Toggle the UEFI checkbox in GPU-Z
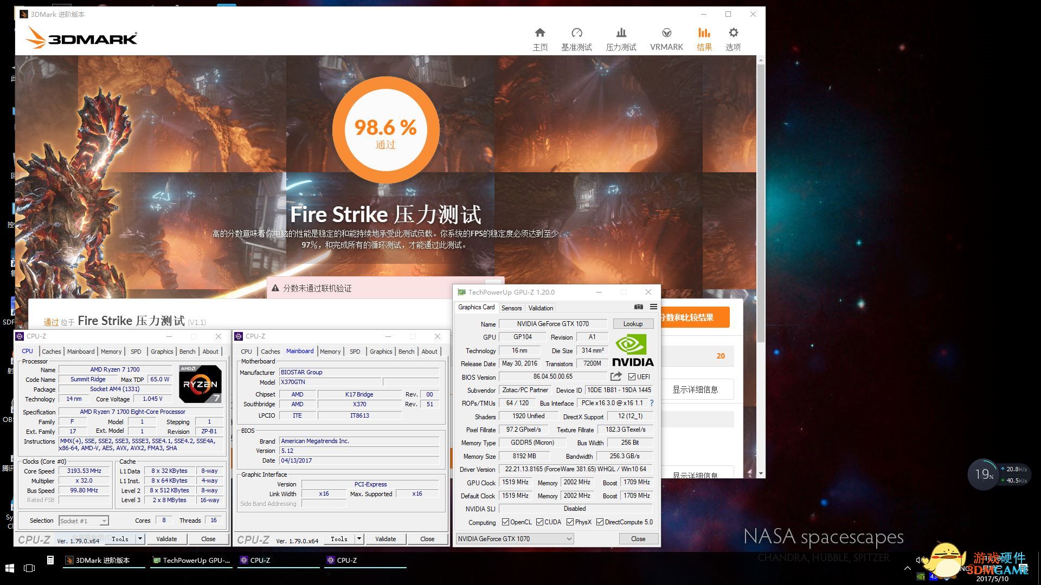1041x585 pixels. click(632, 377)
